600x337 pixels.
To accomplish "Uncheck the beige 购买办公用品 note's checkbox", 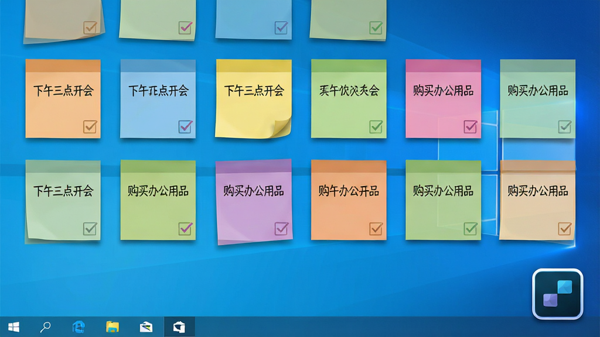I will click(565, 229).
